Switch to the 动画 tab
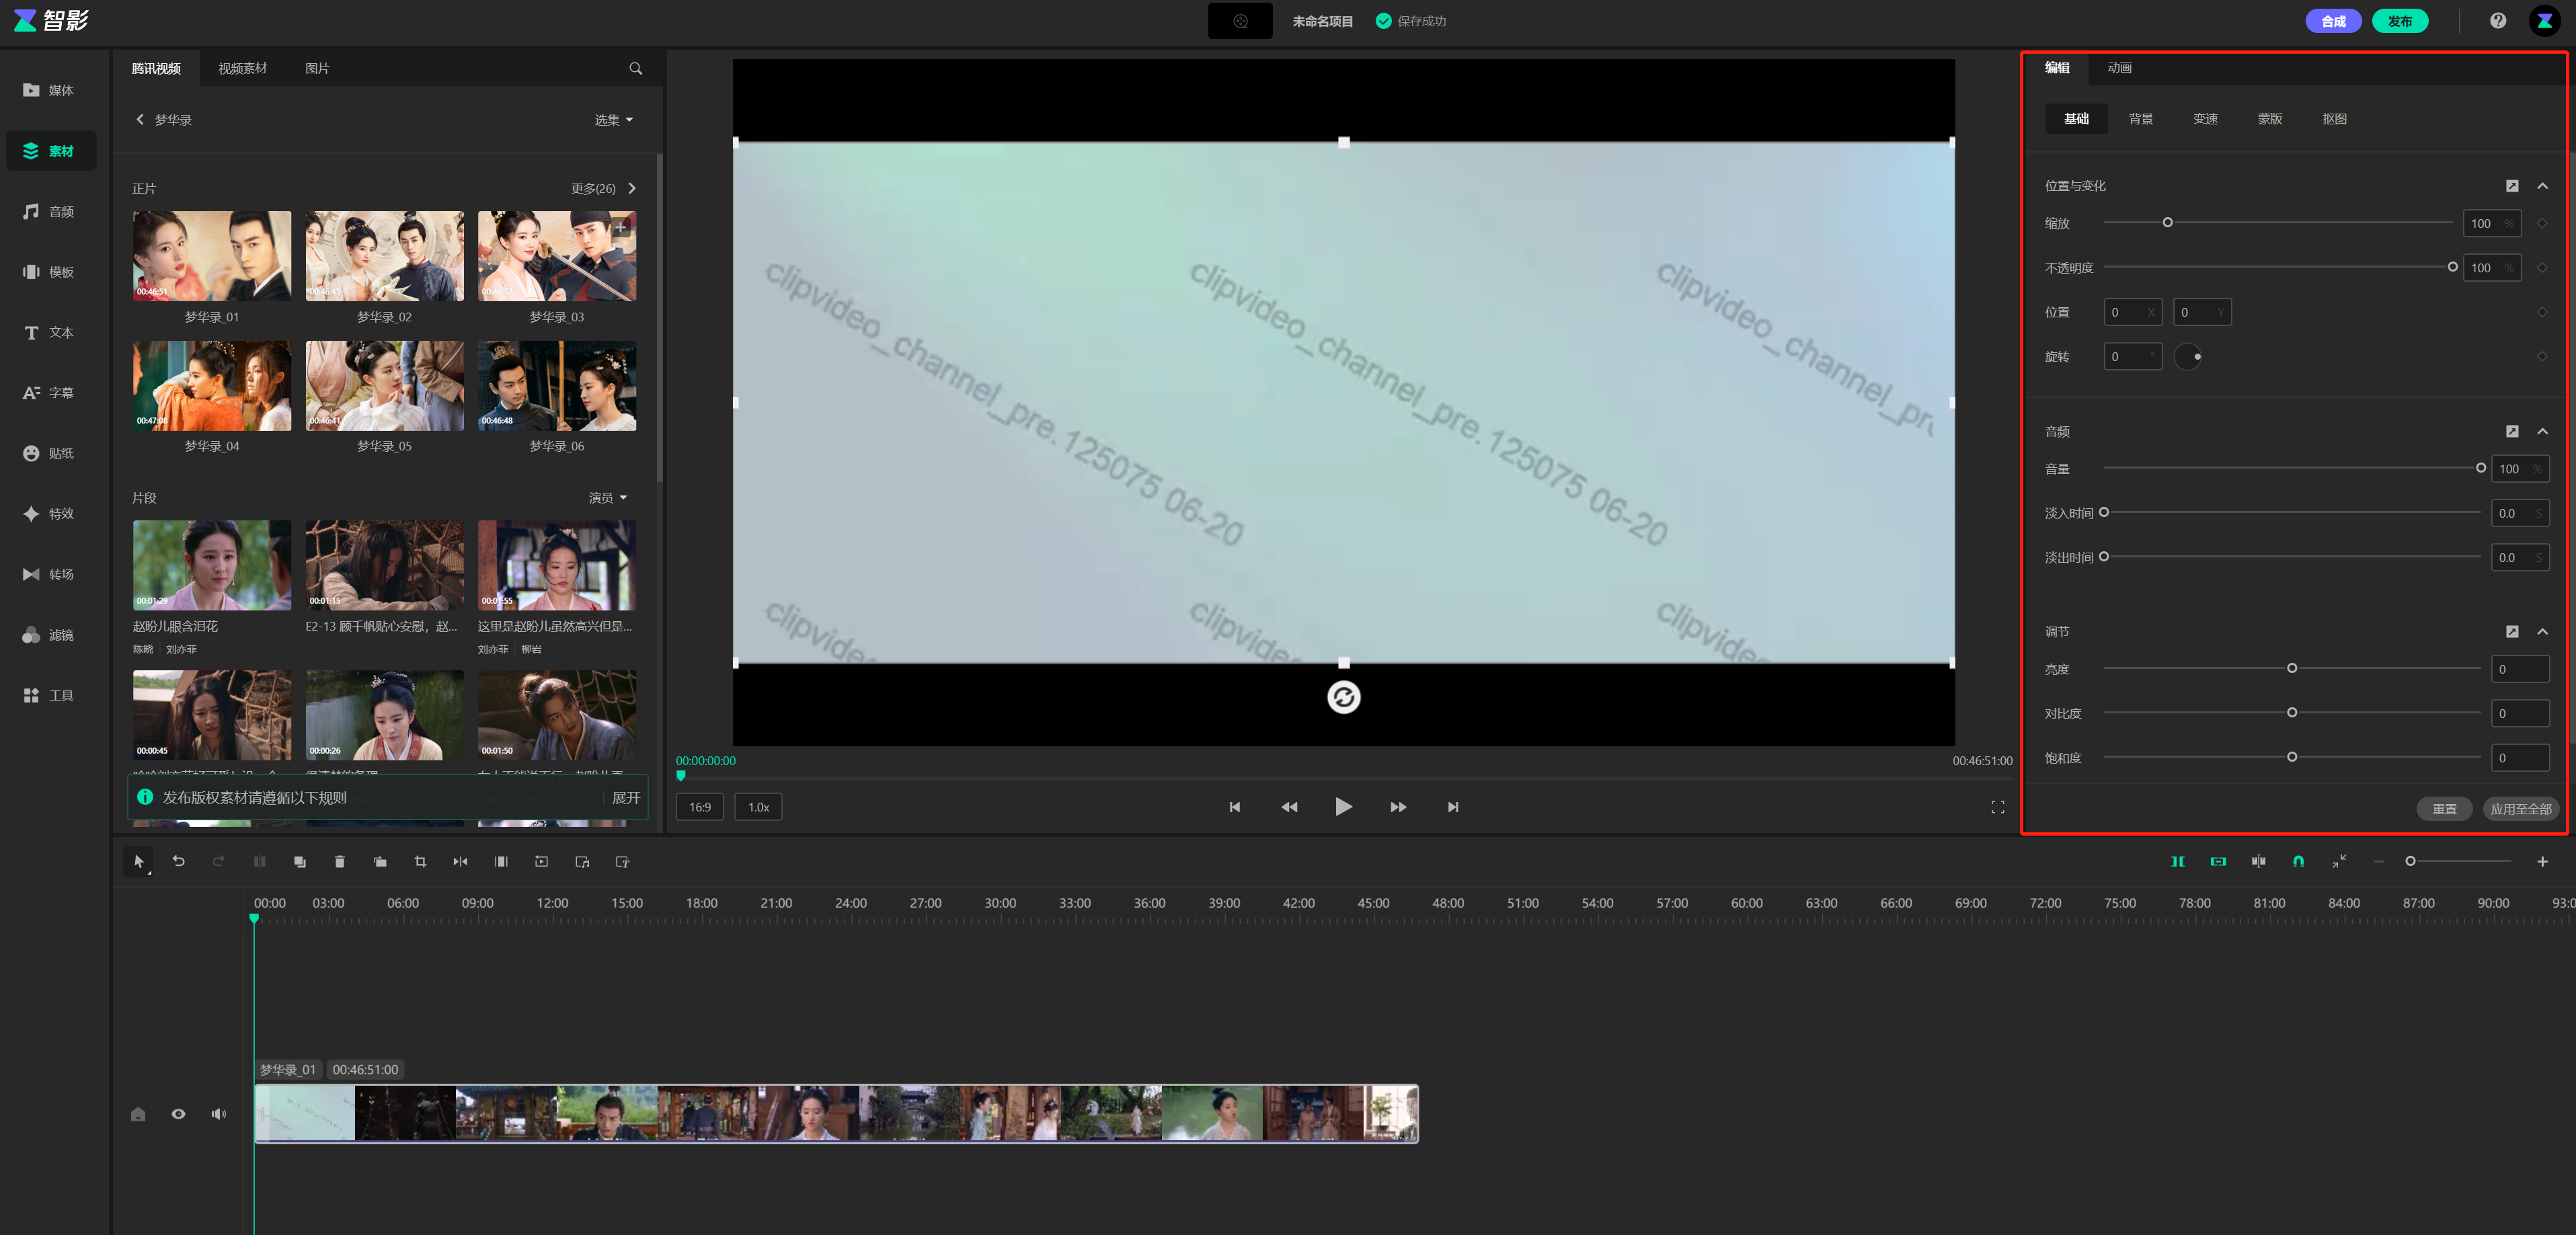The height and width of the screenshot is (1235, 2576). point(2119,67)
